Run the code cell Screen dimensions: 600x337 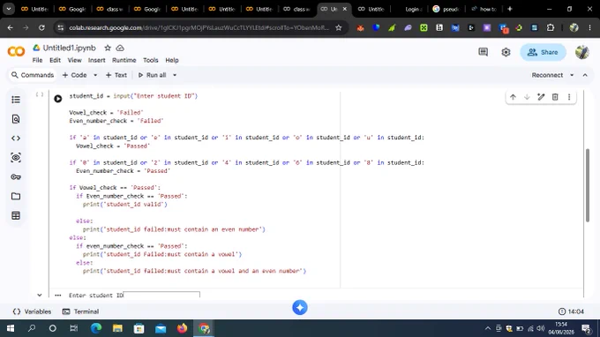pyautogui.click(x=57, y=99)
